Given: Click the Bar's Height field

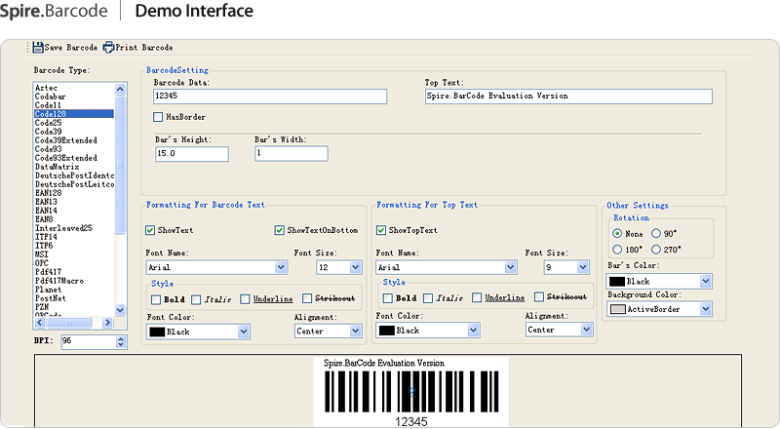Looking at the screenshot, I should pos(192,154).
